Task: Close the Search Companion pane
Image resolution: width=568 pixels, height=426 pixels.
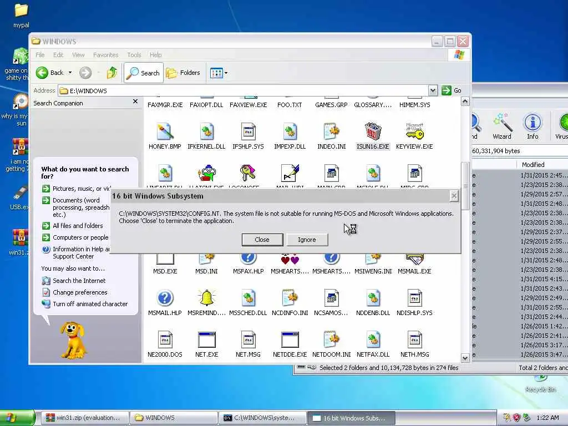Action: [135, 102]
